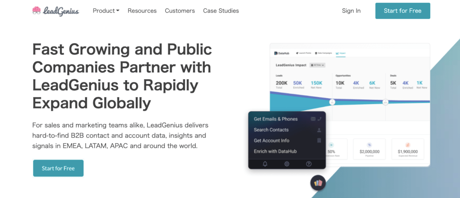Open the help question mark icon
460x198 pixels.
coord(309,164)
